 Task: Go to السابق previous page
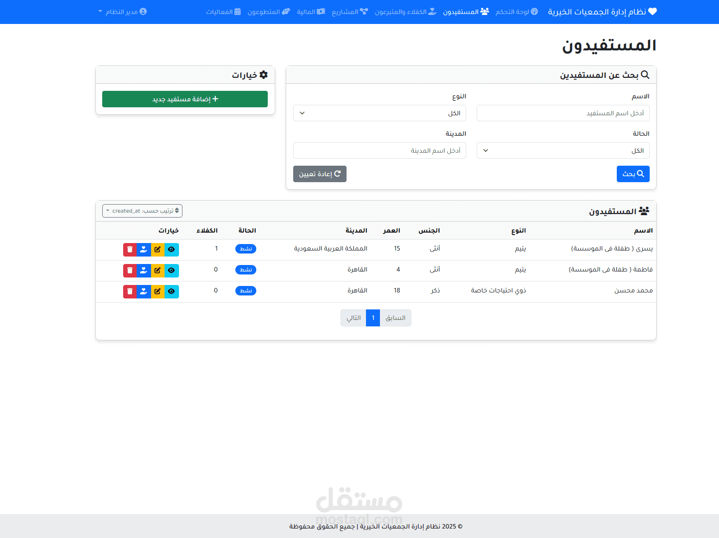pos(395,318)
